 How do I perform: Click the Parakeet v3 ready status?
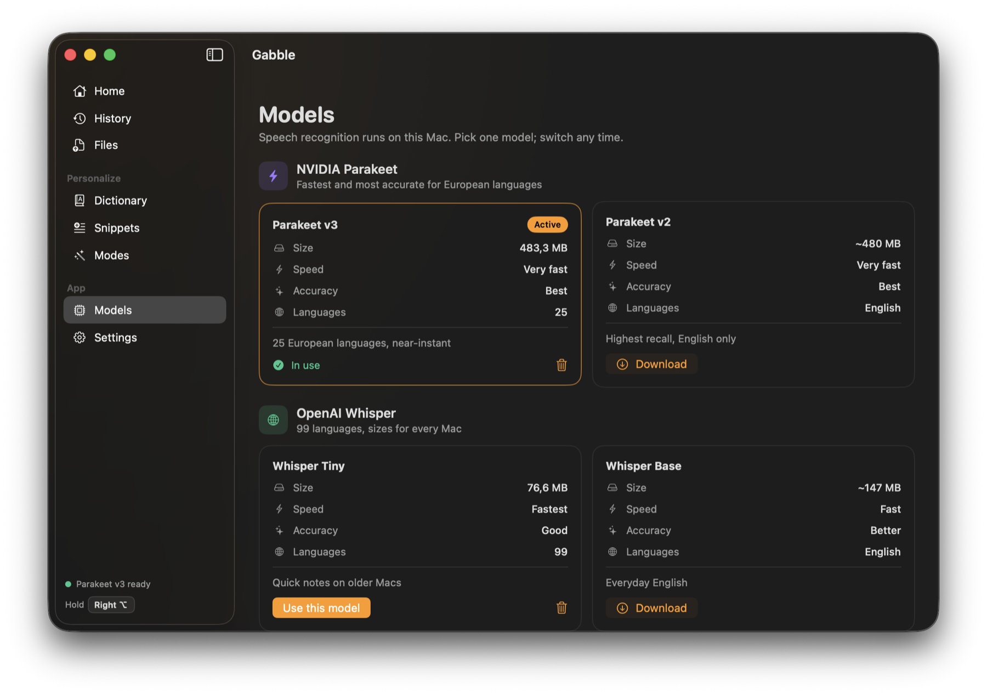pyautogui.click(x=108, y=584)
